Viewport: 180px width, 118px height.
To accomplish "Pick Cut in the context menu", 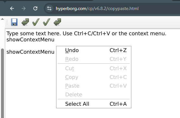I will pos(94,69).
